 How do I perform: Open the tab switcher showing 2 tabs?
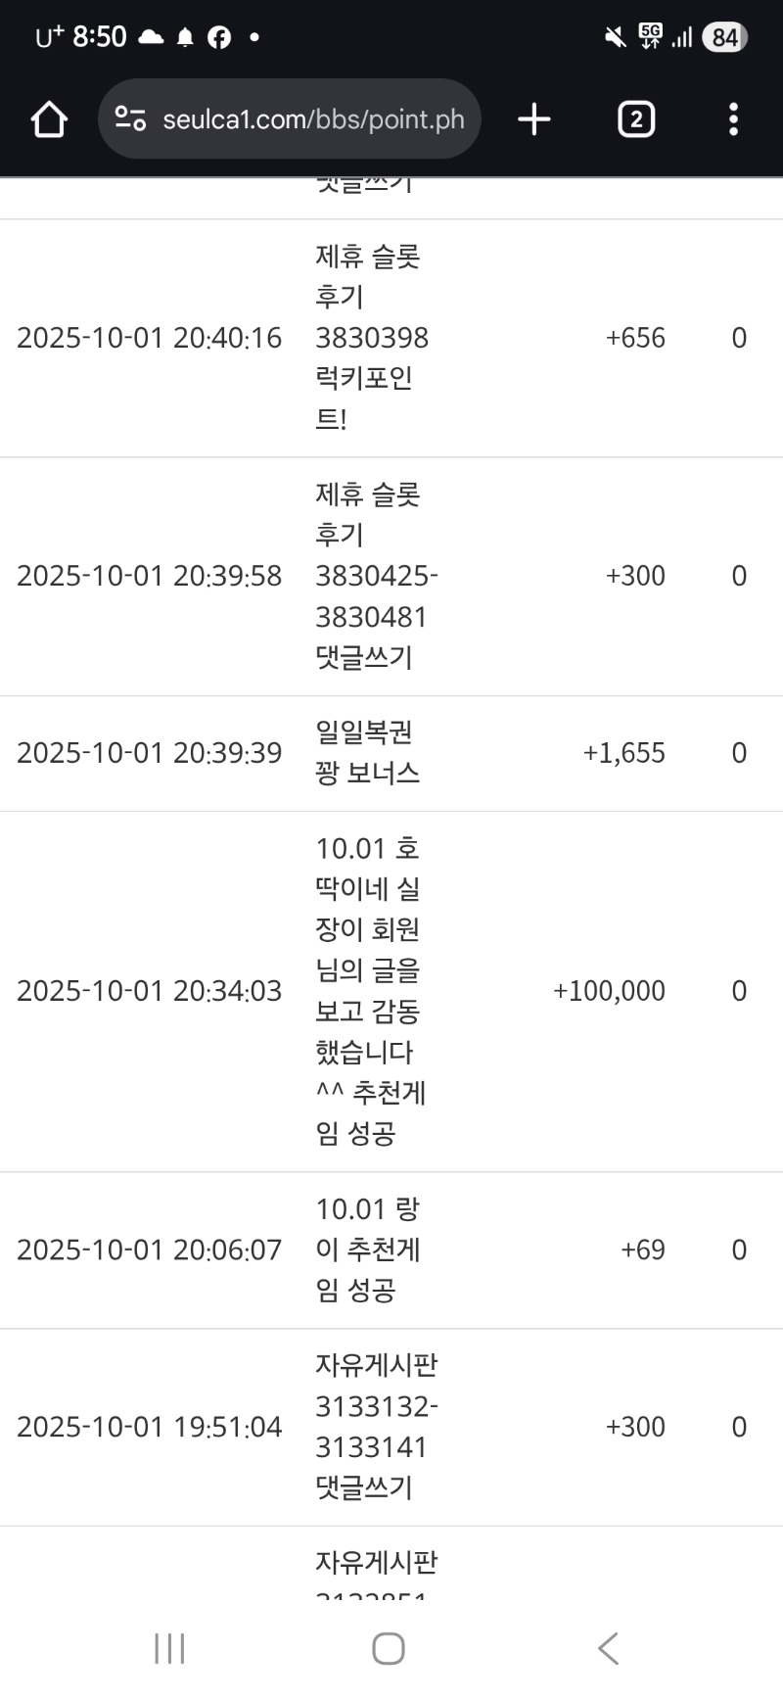[x=636, y=119]
